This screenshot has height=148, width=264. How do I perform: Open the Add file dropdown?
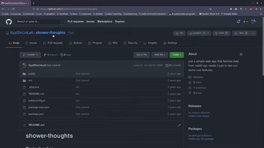click(160, 55)
